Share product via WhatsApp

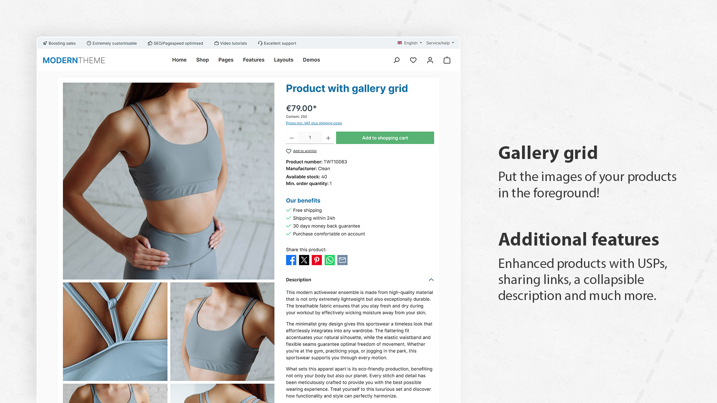[x=330, y=260]
